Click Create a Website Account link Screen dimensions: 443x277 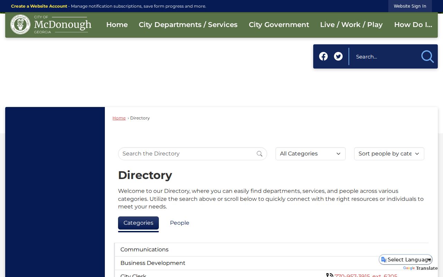39,6
